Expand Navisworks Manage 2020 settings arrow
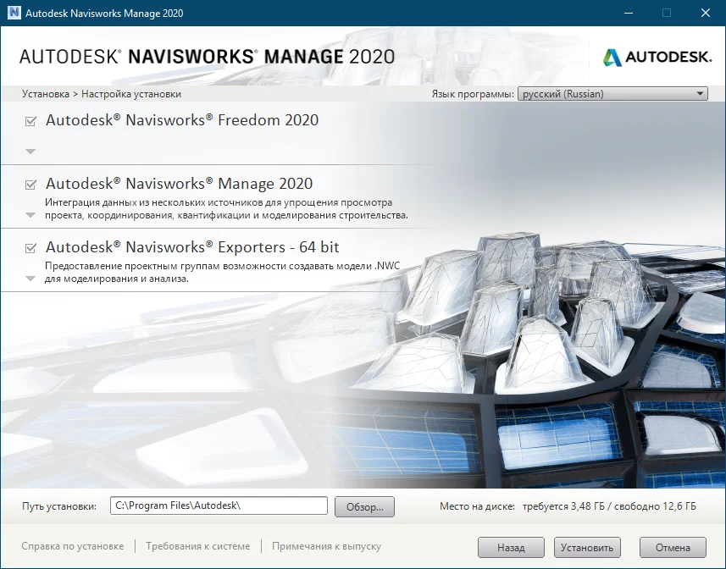726x569 pixels. click(x=30, y=215)
